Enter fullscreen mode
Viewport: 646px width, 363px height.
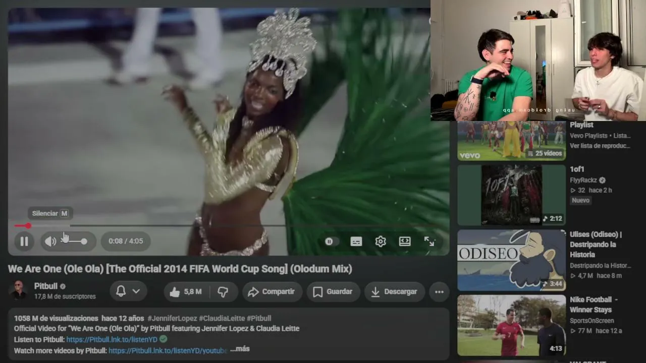point(429,241)
